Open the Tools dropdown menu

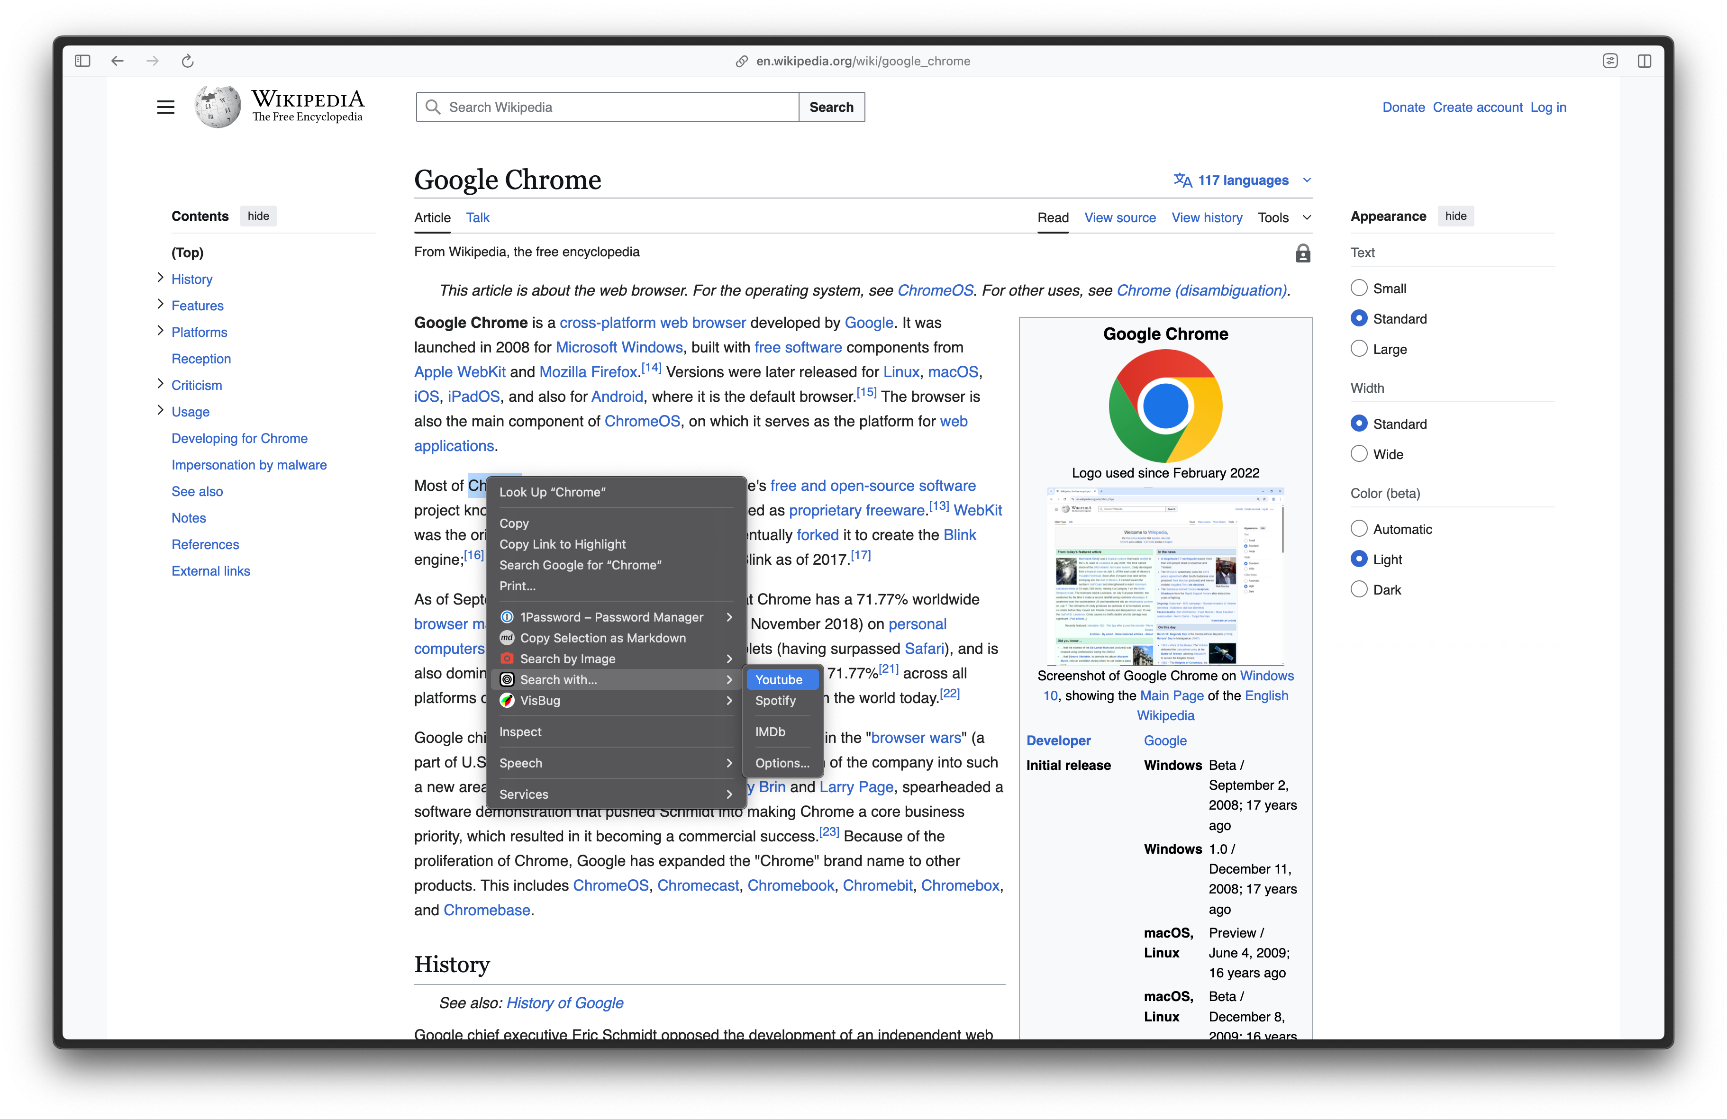(1284, 217)
